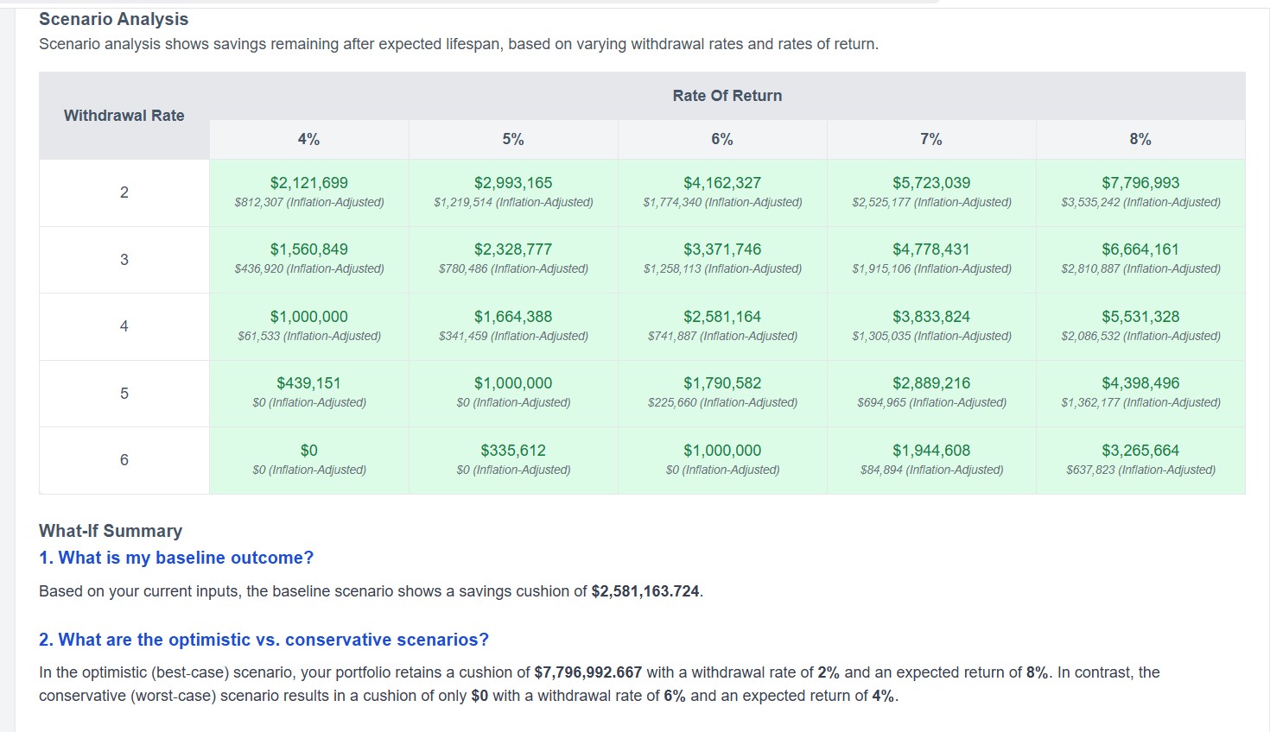The width and height of the screenshot is (1270, 732).
Task: Select the baseline cell showing $2,581,164
Action: [722, 326]
